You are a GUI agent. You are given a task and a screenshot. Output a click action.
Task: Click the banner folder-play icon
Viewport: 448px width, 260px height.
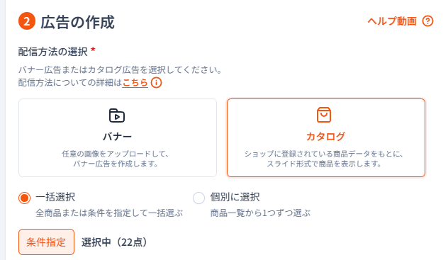[x=117, y=115]
